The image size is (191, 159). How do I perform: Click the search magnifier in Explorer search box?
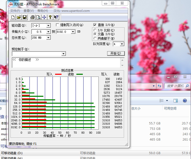click(187, 86)
